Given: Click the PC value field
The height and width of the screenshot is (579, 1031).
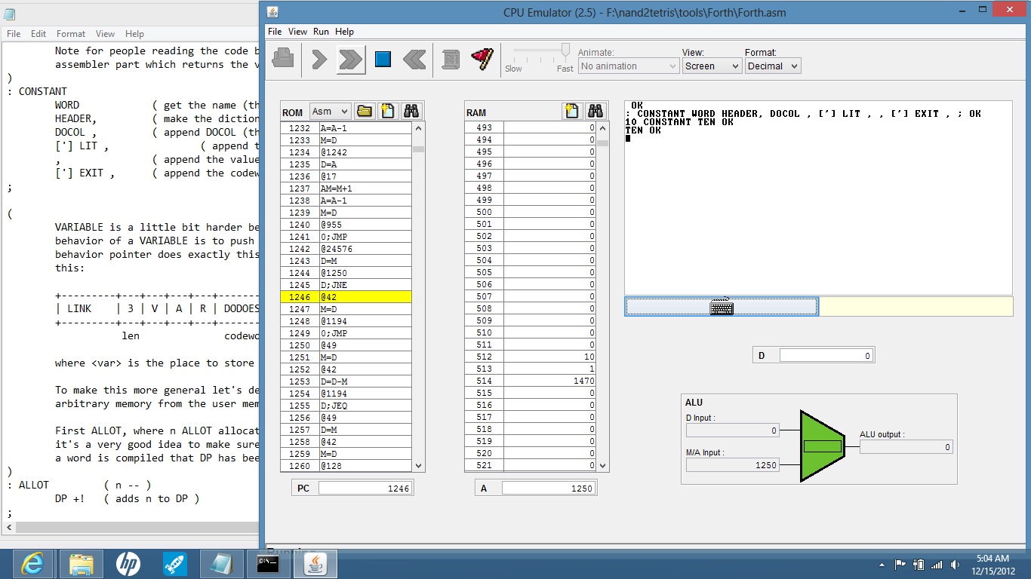Looking at the screenshot, I should point(365,489).
